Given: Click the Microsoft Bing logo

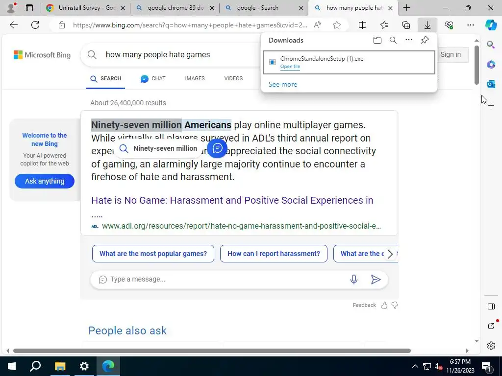Looking at the screenshot, I should (x=42, y=55).
